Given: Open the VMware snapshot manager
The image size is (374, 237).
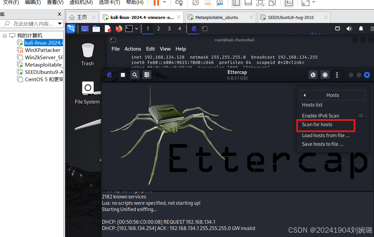Looking at the screenshot, I should [x=220, y=3].
